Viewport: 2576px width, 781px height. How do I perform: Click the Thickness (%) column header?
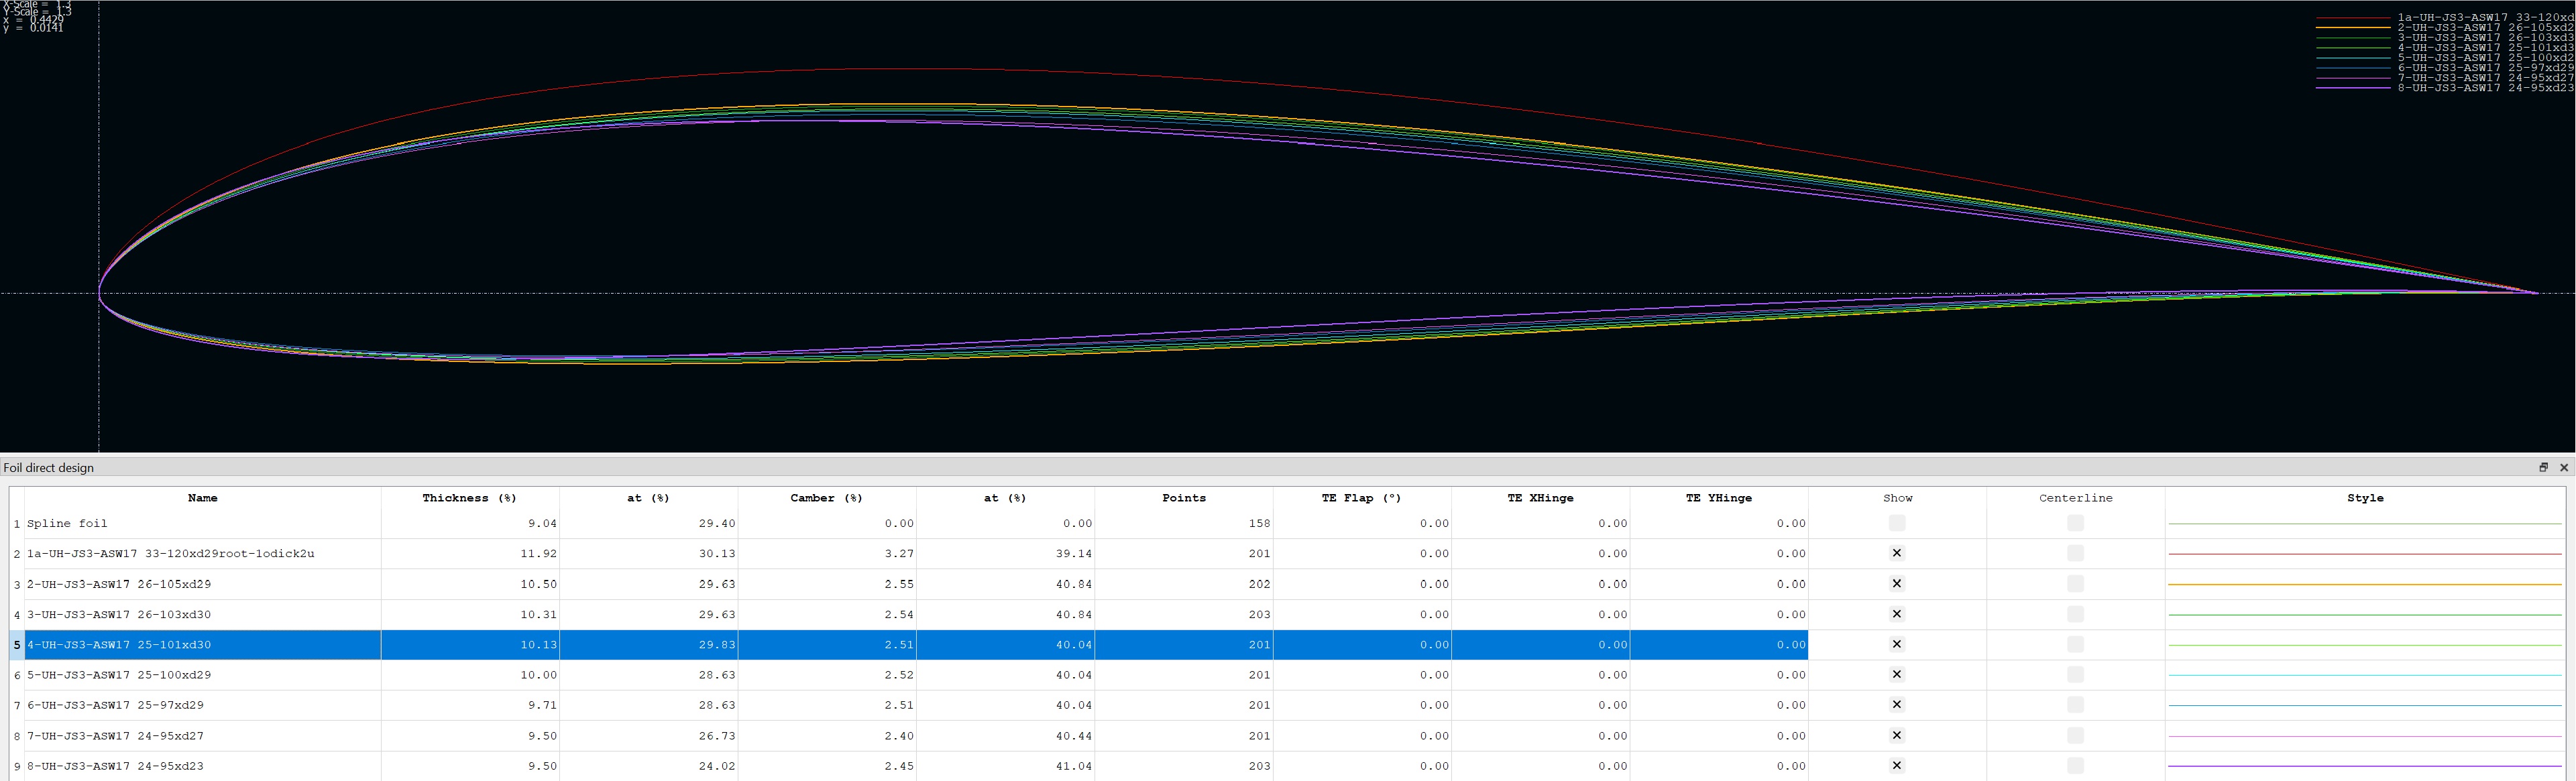point(469,498)
